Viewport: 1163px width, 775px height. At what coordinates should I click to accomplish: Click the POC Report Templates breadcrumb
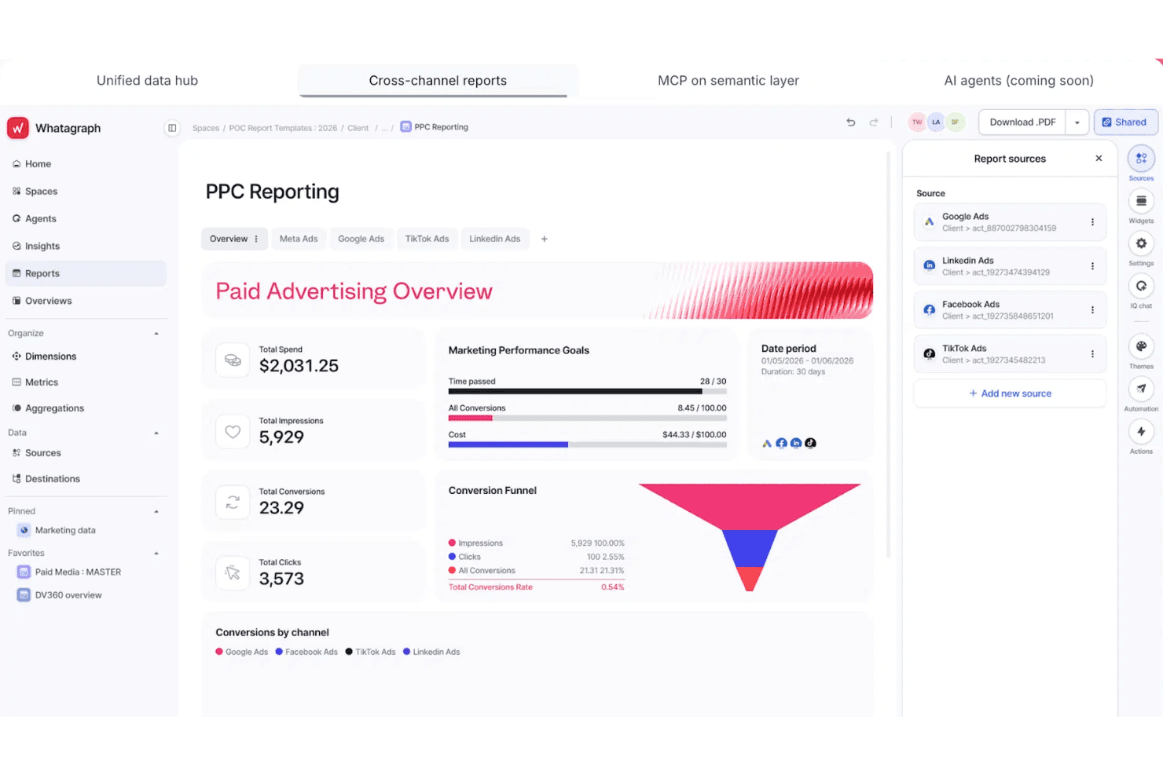[283, 128]
